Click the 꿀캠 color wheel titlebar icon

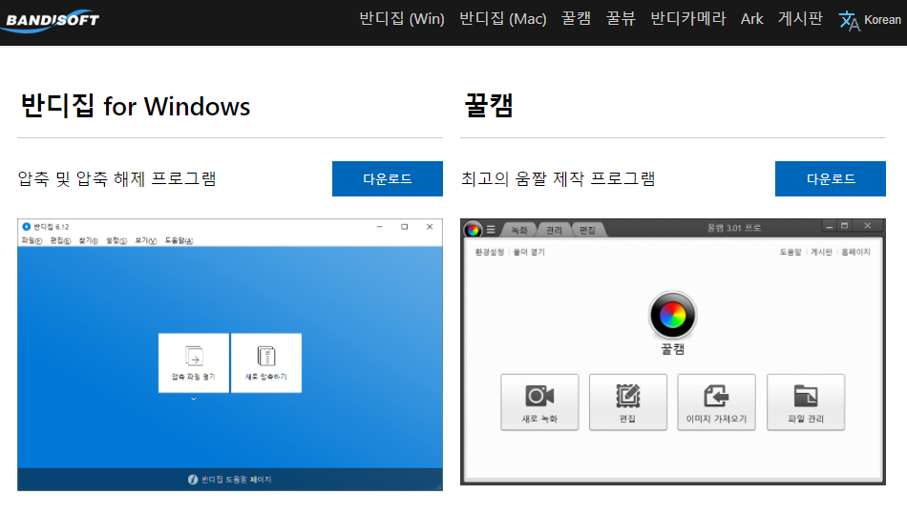(473, 230)
